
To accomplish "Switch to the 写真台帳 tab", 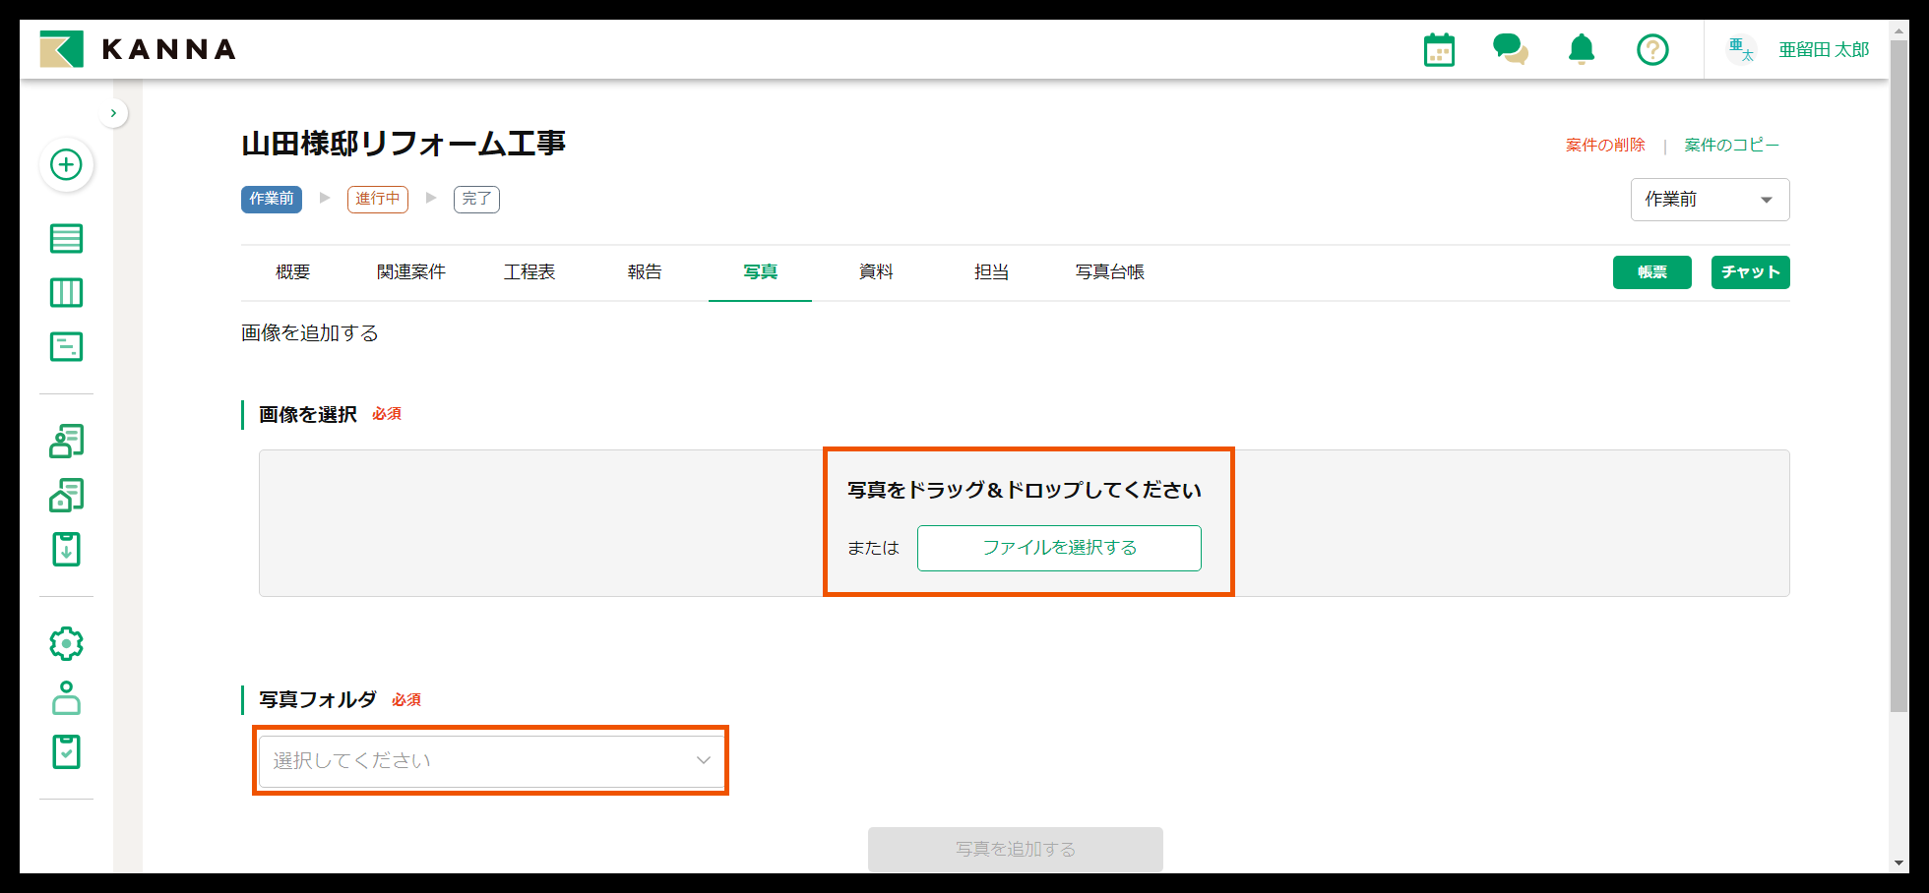I will [1110, 272].
